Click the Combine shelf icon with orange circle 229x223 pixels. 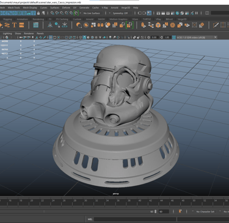[x=79, y=25]
